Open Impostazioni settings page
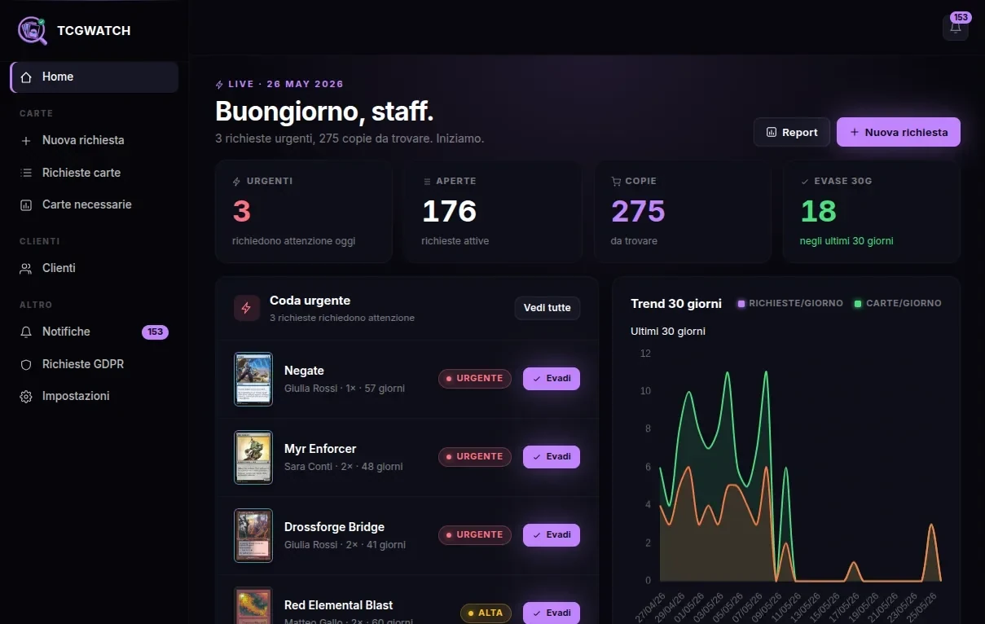 [x=95, y=396]
